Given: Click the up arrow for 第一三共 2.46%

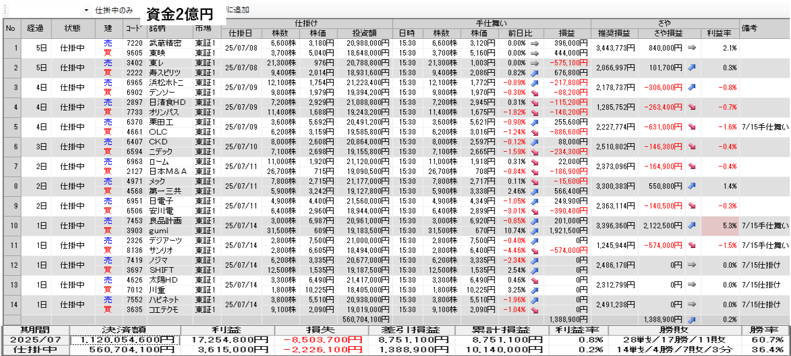Looking at the screenshot, I should point(535,191).
